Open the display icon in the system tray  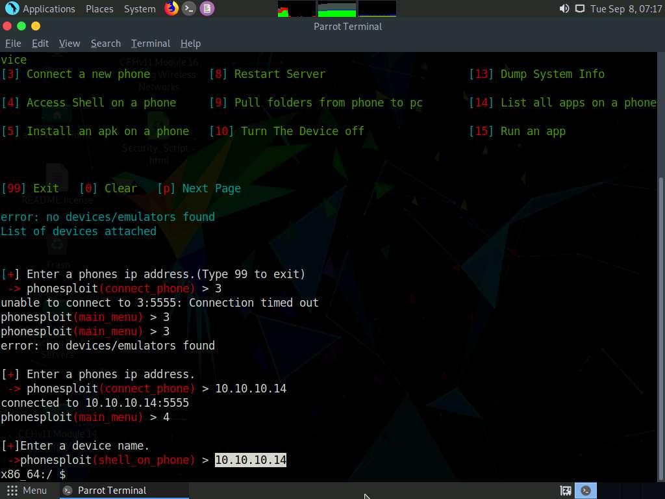[579, 8]
